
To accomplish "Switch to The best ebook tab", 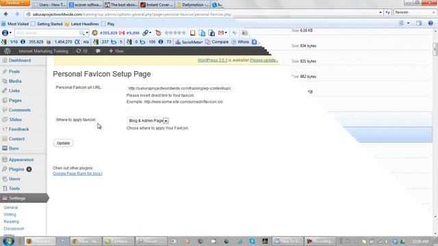I will (x=121, y=5).
